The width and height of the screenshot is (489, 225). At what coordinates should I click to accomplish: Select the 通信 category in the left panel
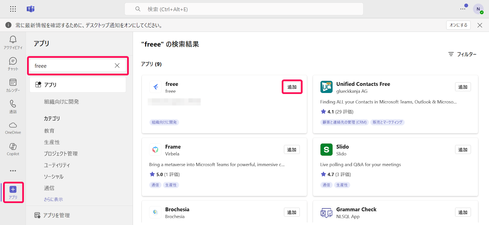point(49,188)
